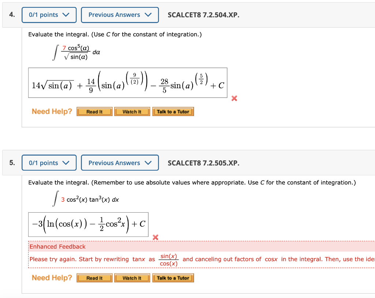Click the Read It button for problem 4
Viewport: 375px width, 298px height.
pyautogui.click(x=94, y=111)
